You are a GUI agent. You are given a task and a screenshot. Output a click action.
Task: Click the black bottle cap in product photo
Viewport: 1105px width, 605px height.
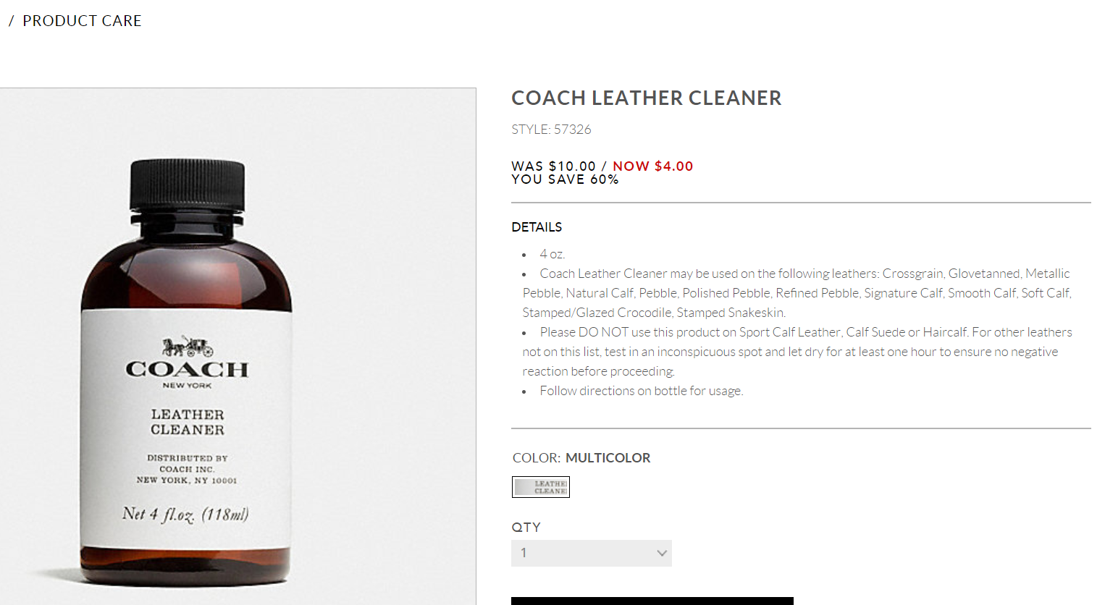pyautogui.click(x=187, y=185)
